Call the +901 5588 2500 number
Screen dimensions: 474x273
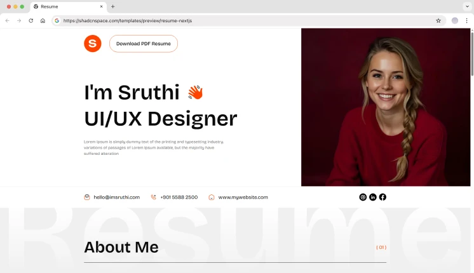pyautogui.click(x=179, y=197)
